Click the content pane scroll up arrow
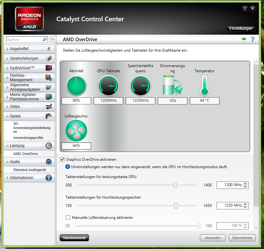264x249 pixels. click(256, 62)
